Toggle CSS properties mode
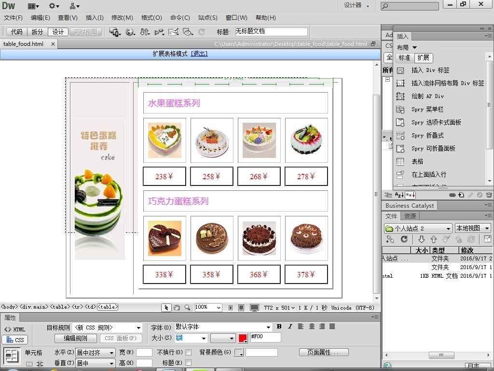 (x=15, y=340)
